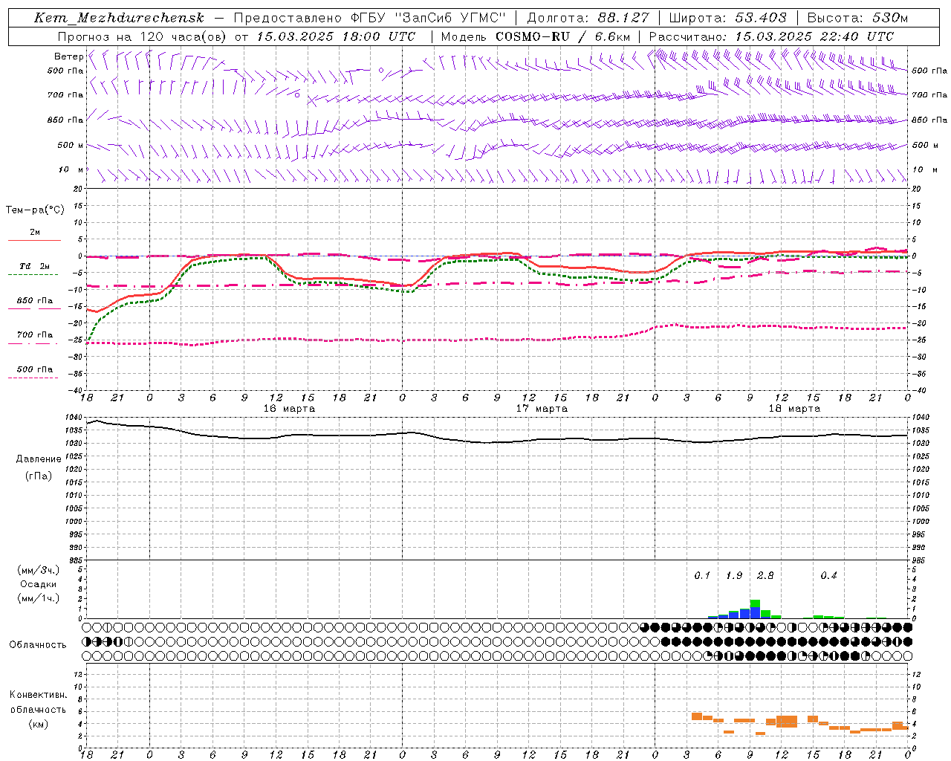Click the calm-wind circle on the 700 гПа row
This screenshot has height=761, width=951.
point(297,95)
